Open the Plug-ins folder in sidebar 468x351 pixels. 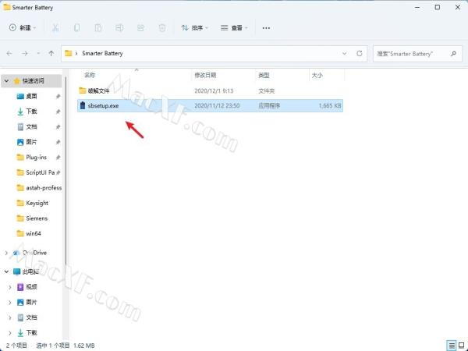pyautogui.click(x=36, y=158)
